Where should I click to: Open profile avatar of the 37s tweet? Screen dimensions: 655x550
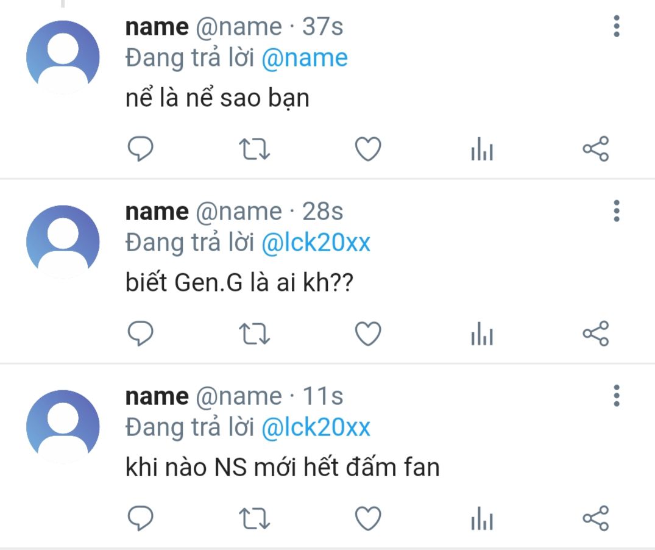coord(63,57)
